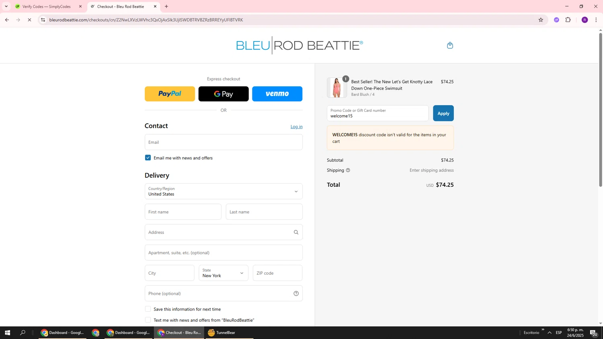Switch to the Verify Codes SimplyCodes tab
The height and width of the screenshot is (339, 603).
pos(47,6)
